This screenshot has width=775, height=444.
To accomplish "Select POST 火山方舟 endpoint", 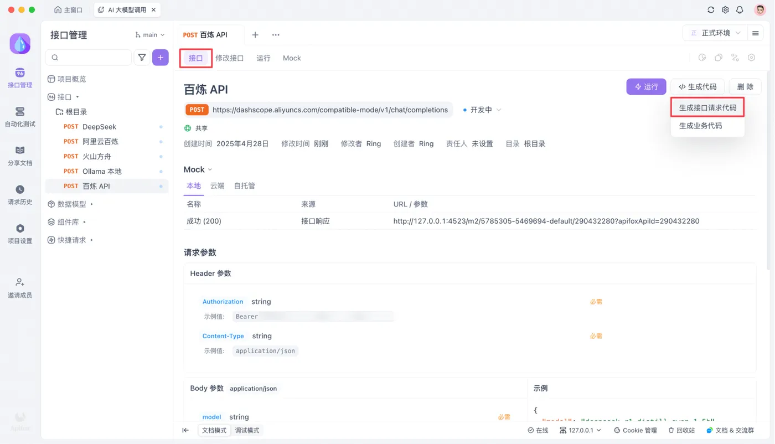I will [x=107, y=157].
